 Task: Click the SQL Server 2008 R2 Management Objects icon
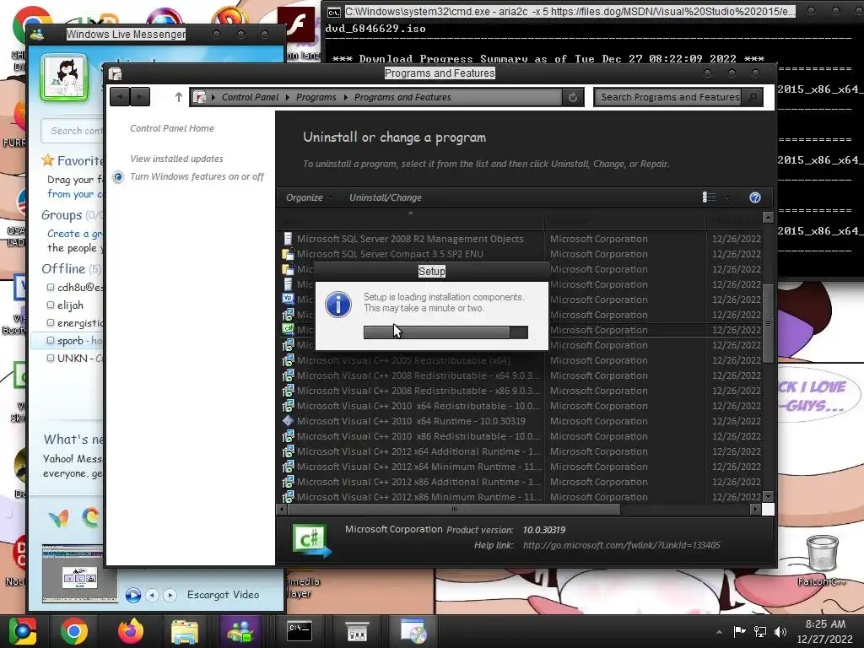[x=288, y=239]
